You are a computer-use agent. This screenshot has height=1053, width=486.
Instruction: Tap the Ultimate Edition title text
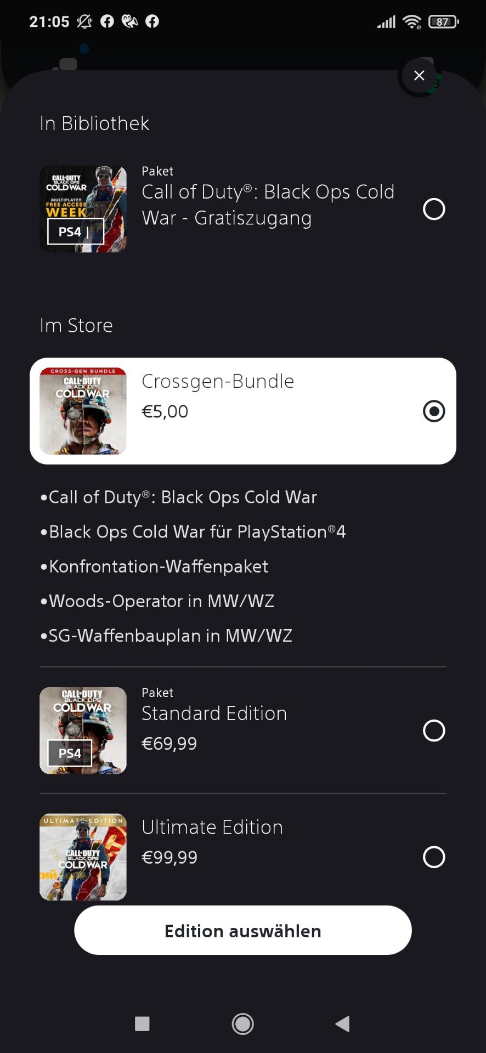(212, 827)
